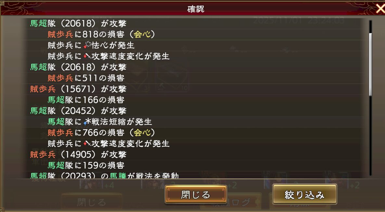Select the 766の損害 会心 log line

pos(101,133)
